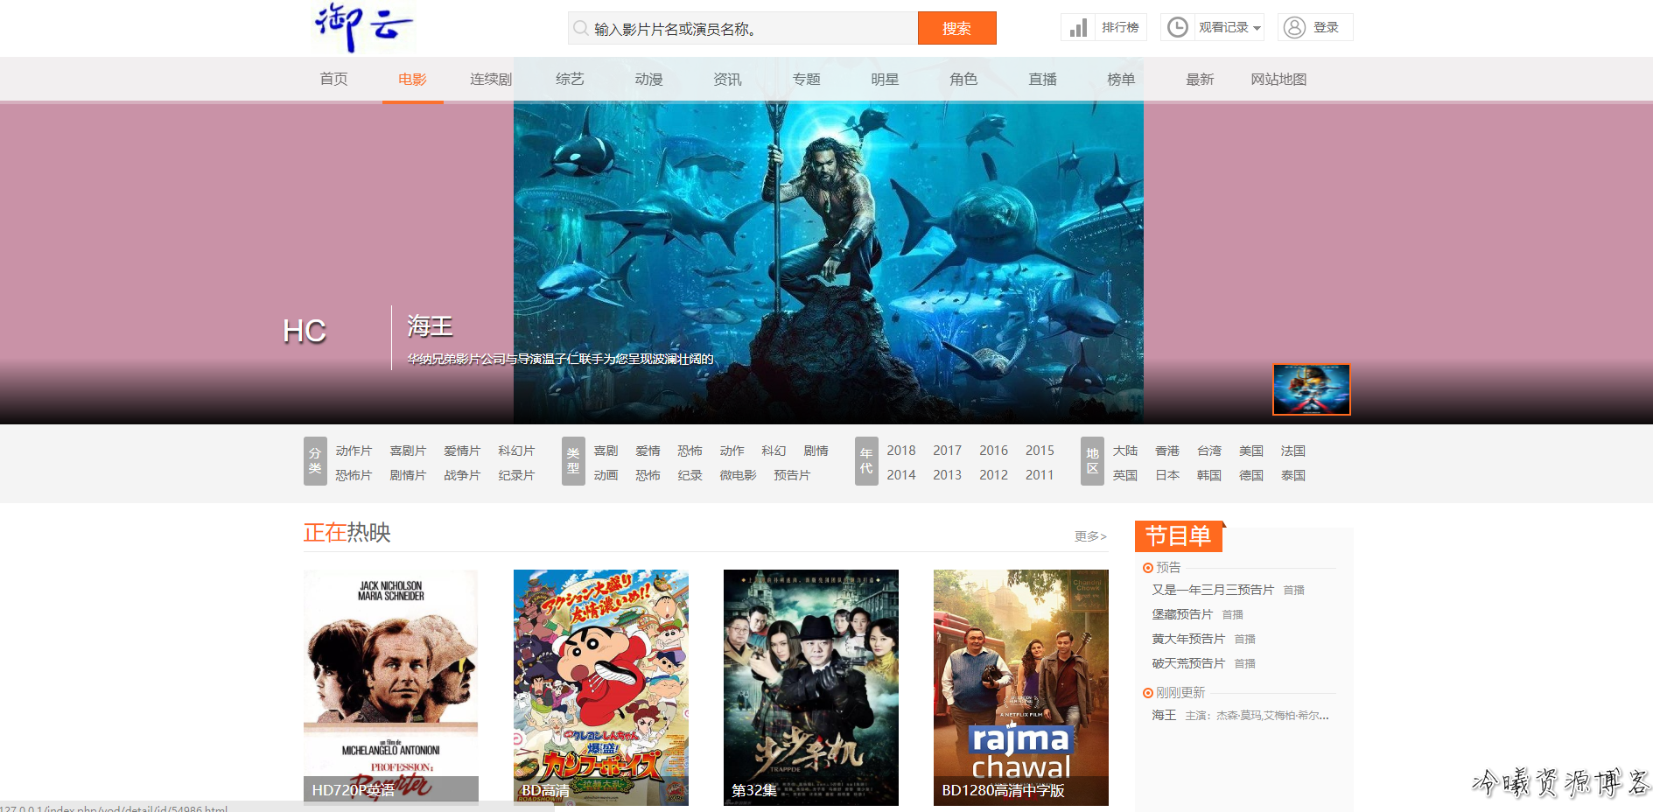Filter by 科幻片 category

(516, 451)
